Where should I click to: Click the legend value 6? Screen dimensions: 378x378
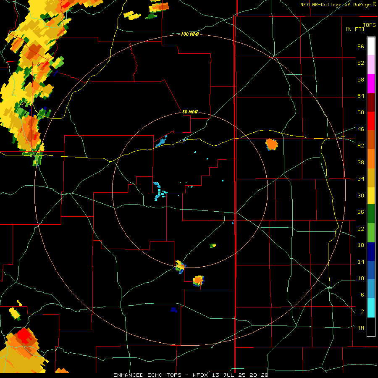(362, 295)
